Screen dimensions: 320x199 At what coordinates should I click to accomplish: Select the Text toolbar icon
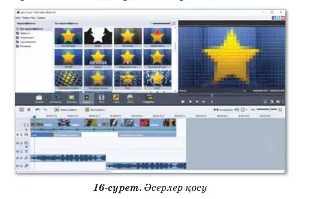[x=101, y=98]
